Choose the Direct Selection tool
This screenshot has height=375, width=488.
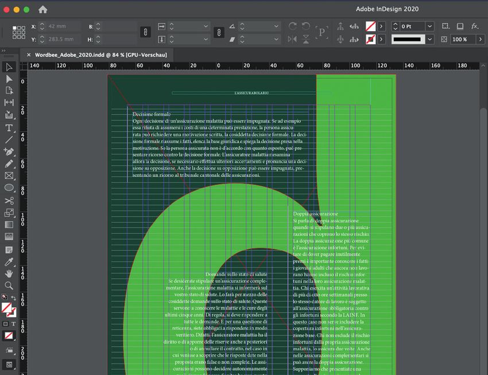click(9, 79)
